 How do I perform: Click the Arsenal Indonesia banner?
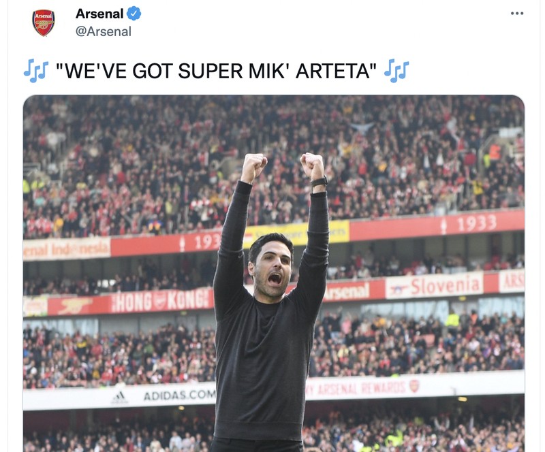coord(68,249)
